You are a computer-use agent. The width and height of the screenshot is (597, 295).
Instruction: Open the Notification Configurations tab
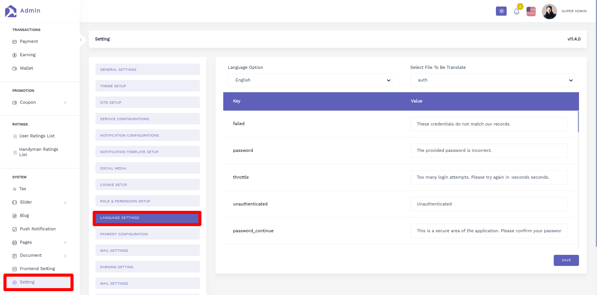(x=147, y=135)
